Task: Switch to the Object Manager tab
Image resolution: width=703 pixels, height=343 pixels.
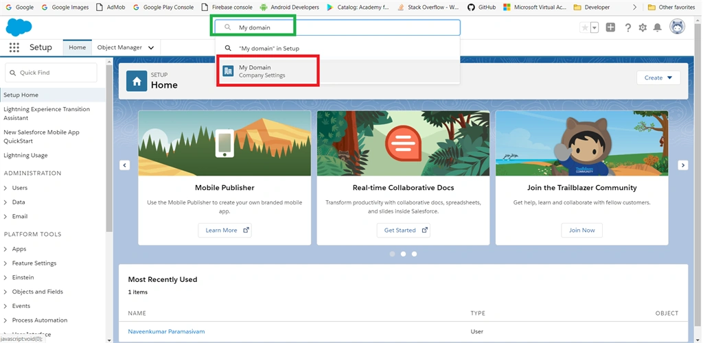Action: (119, 47)
